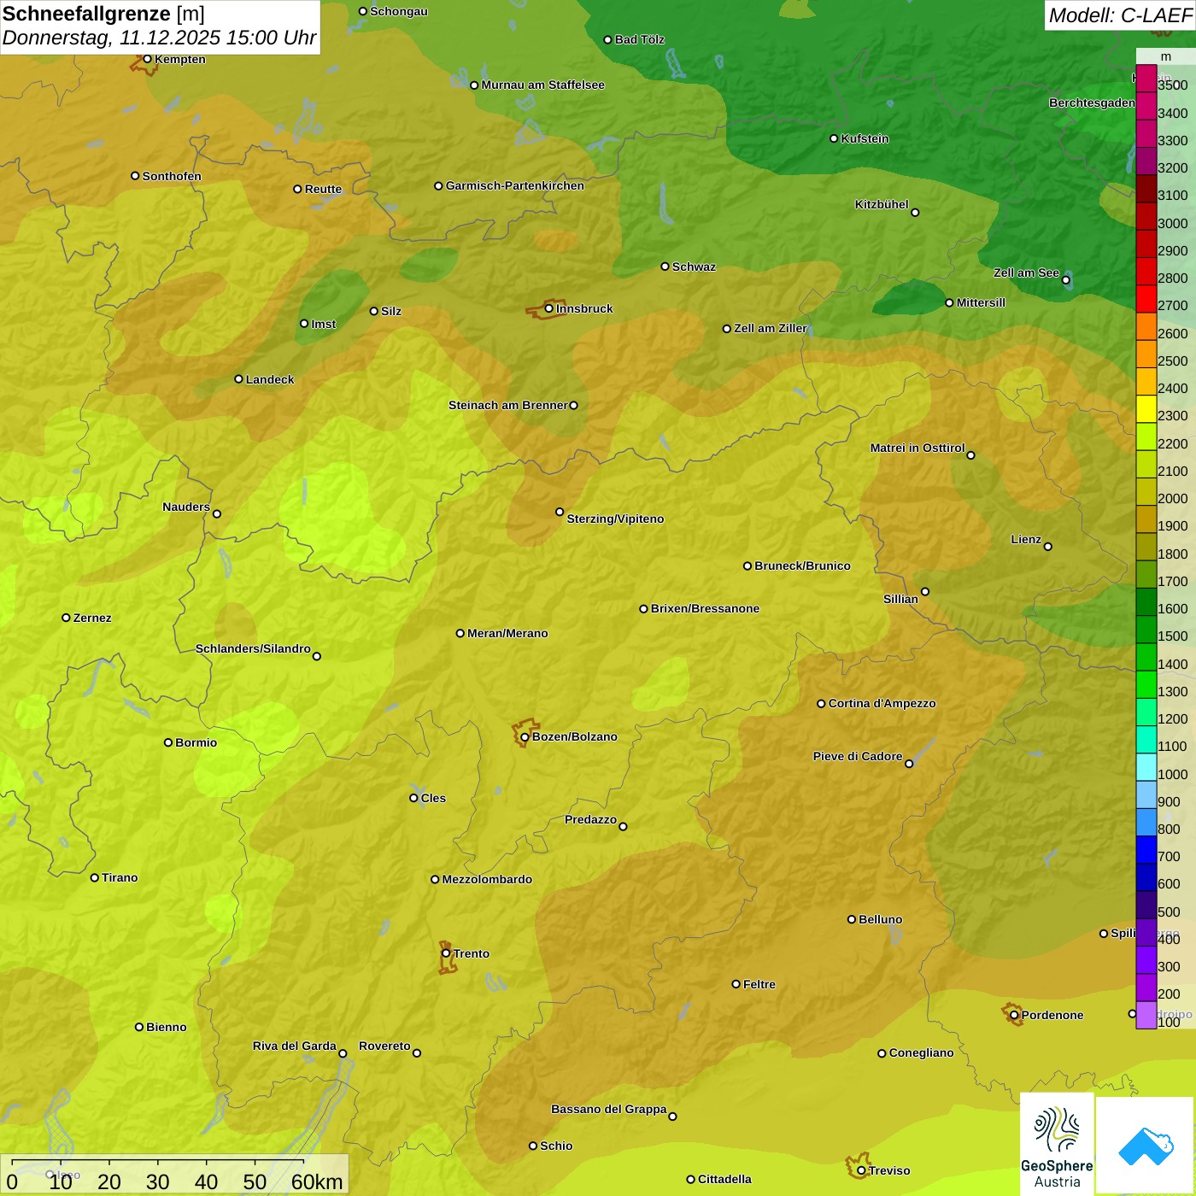Click the Bruneck/Brunico label

pyautogui.click(x=802, y=566)
